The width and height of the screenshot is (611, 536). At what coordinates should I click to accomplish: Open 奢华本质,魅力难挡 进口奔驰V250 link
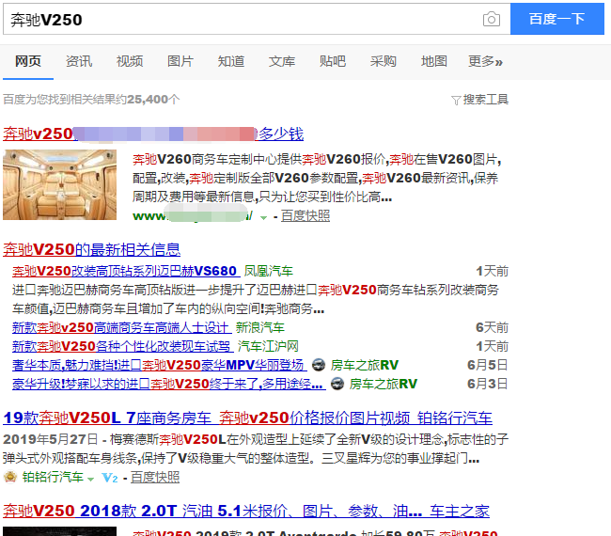point(160,365)
